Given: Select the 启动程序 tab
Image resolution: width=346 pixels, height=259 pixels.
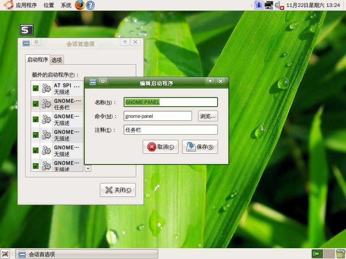Looking at the screenshot, I should click(38, 60).
